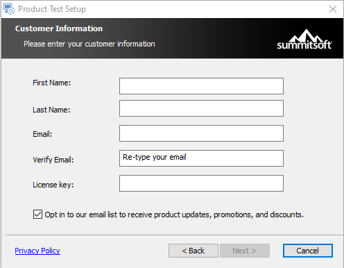Go back with the < Back button
The image size is (344, 268).
[193, 251]
